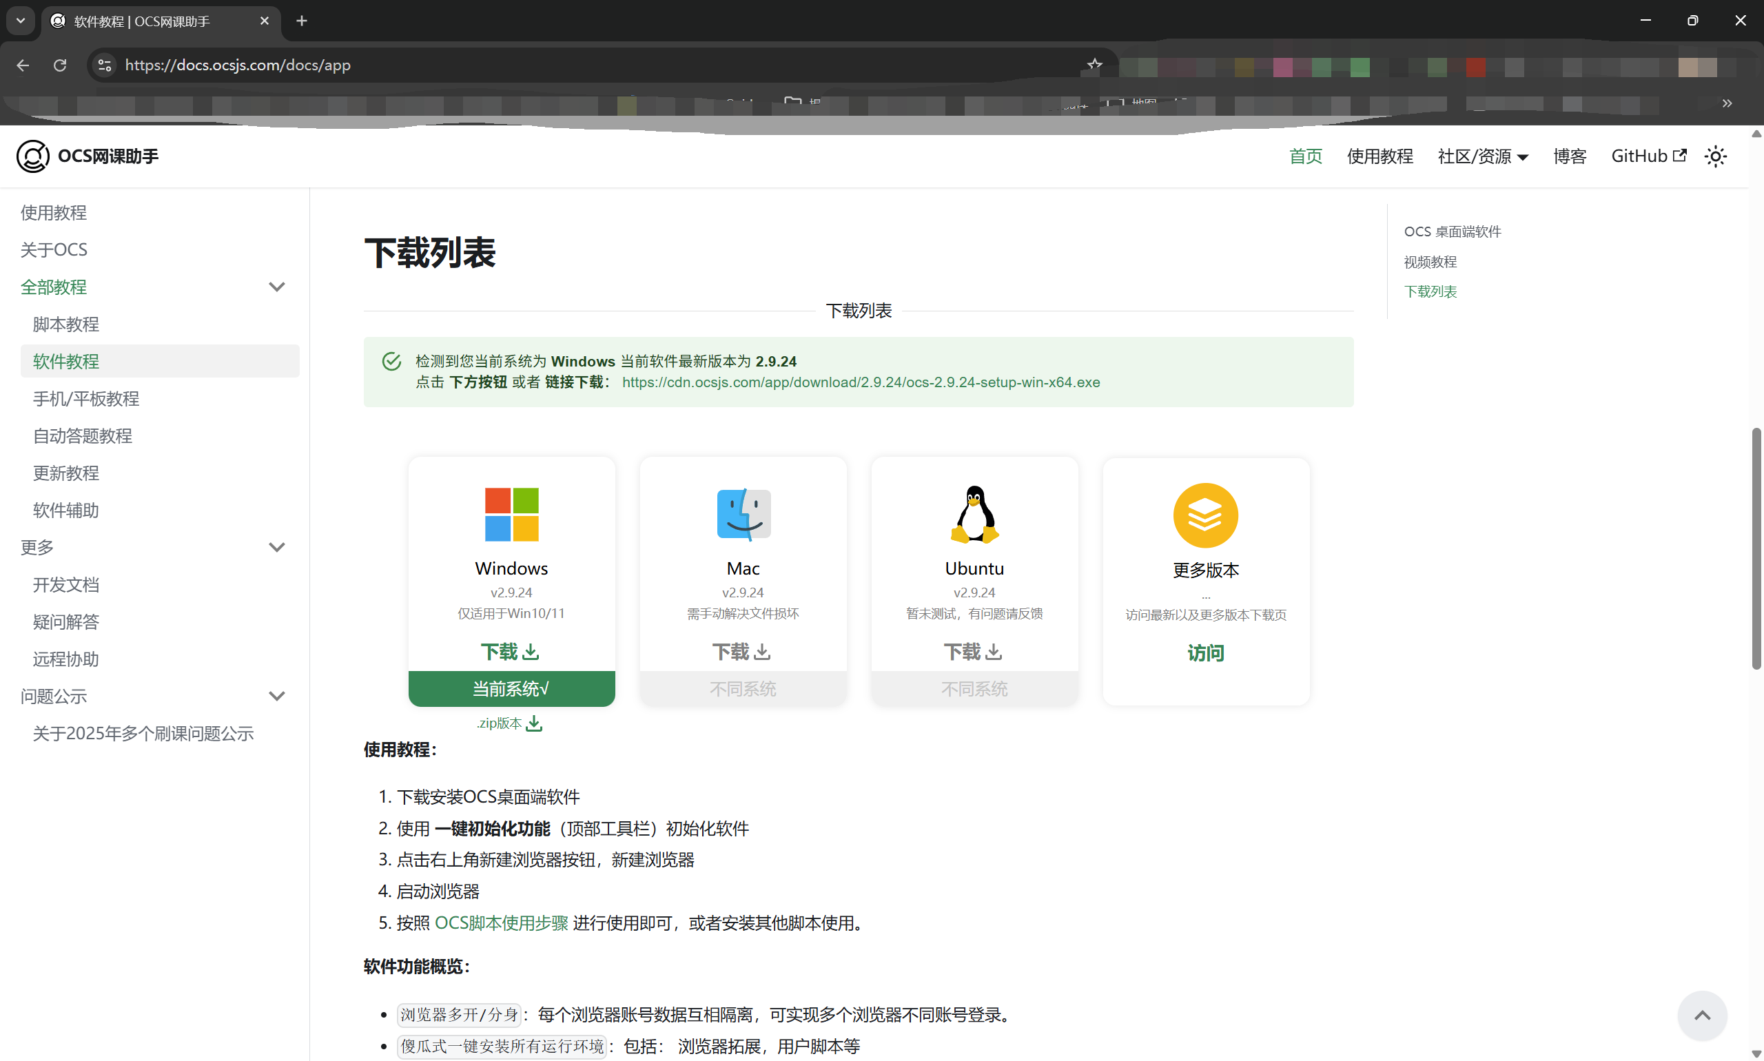Open a new browser tab
Viewport: 1764px width, 1061px height.
pyautogui.click(x=302, y=21)
